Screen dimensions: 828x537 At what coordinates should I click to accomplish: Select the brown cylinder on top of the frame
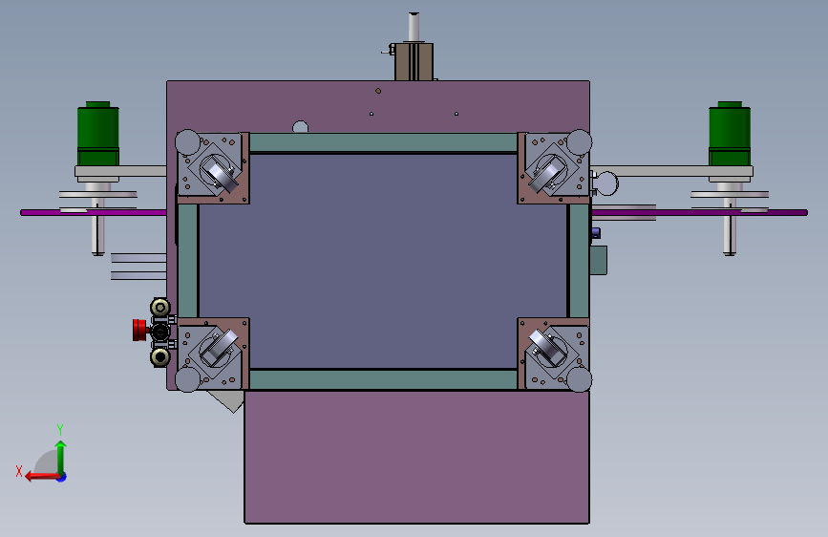(x=414, y=62)
